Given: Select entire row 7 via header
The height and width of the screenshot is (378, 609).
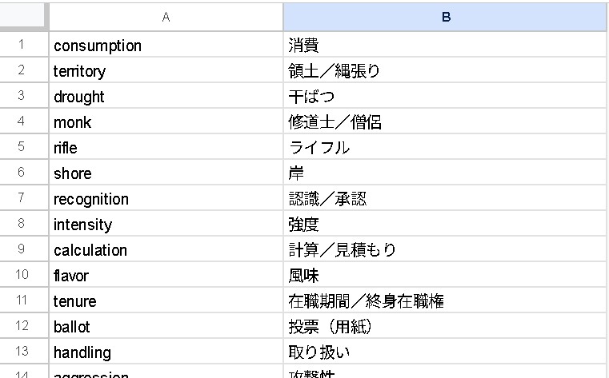Looking at the screenshot, I should [x=22, y=199].
